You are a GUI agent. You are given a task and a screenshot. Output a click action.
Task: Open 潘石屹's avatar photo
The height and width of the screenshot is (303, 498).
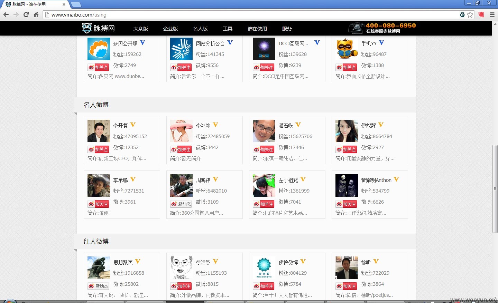click(x=264, y=131)
